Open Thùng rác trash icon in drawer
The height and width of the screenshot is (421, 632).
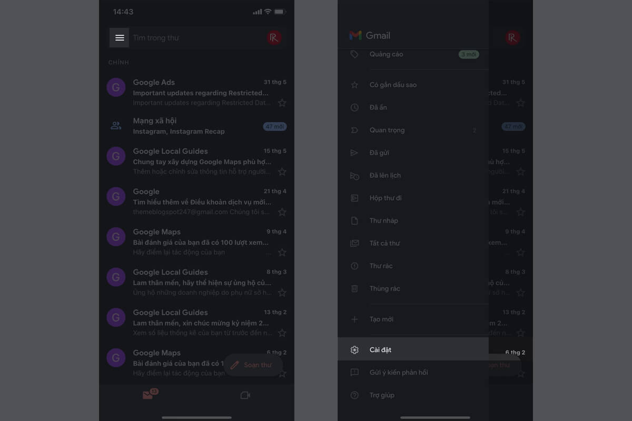click(x=354, y=288)
